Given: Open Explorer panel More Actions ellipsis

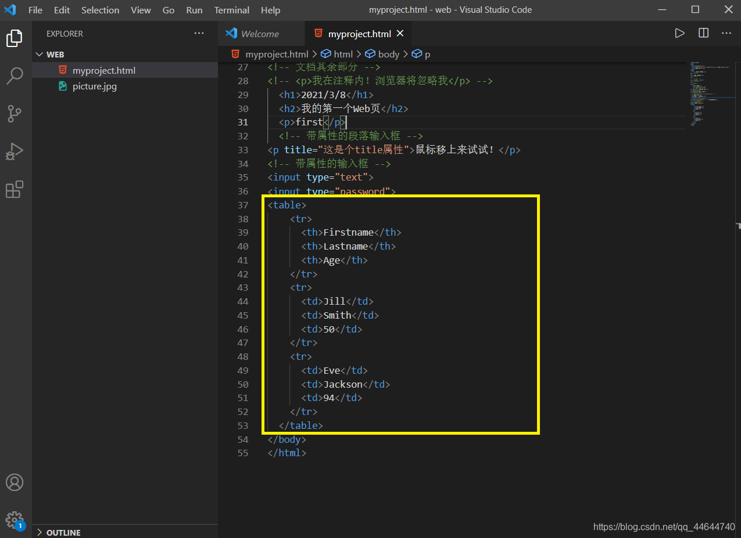Looking at the screenshot, I should (x=199, y=33).
